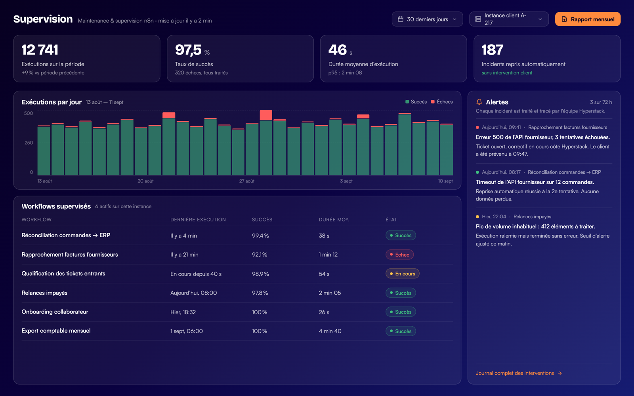Image resolution: width=634 pixels, height=396 pixels.
Task: Click the yellow dot beside Hier, 22:04
Action: pyautogui.click(x=477, y=217)
